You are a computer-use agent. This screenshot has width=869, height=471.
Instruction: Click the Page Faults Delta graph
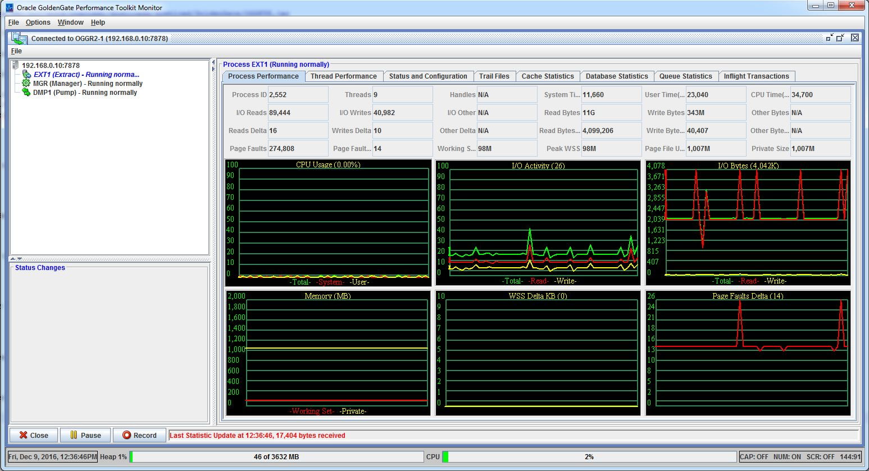pos(748,353)
